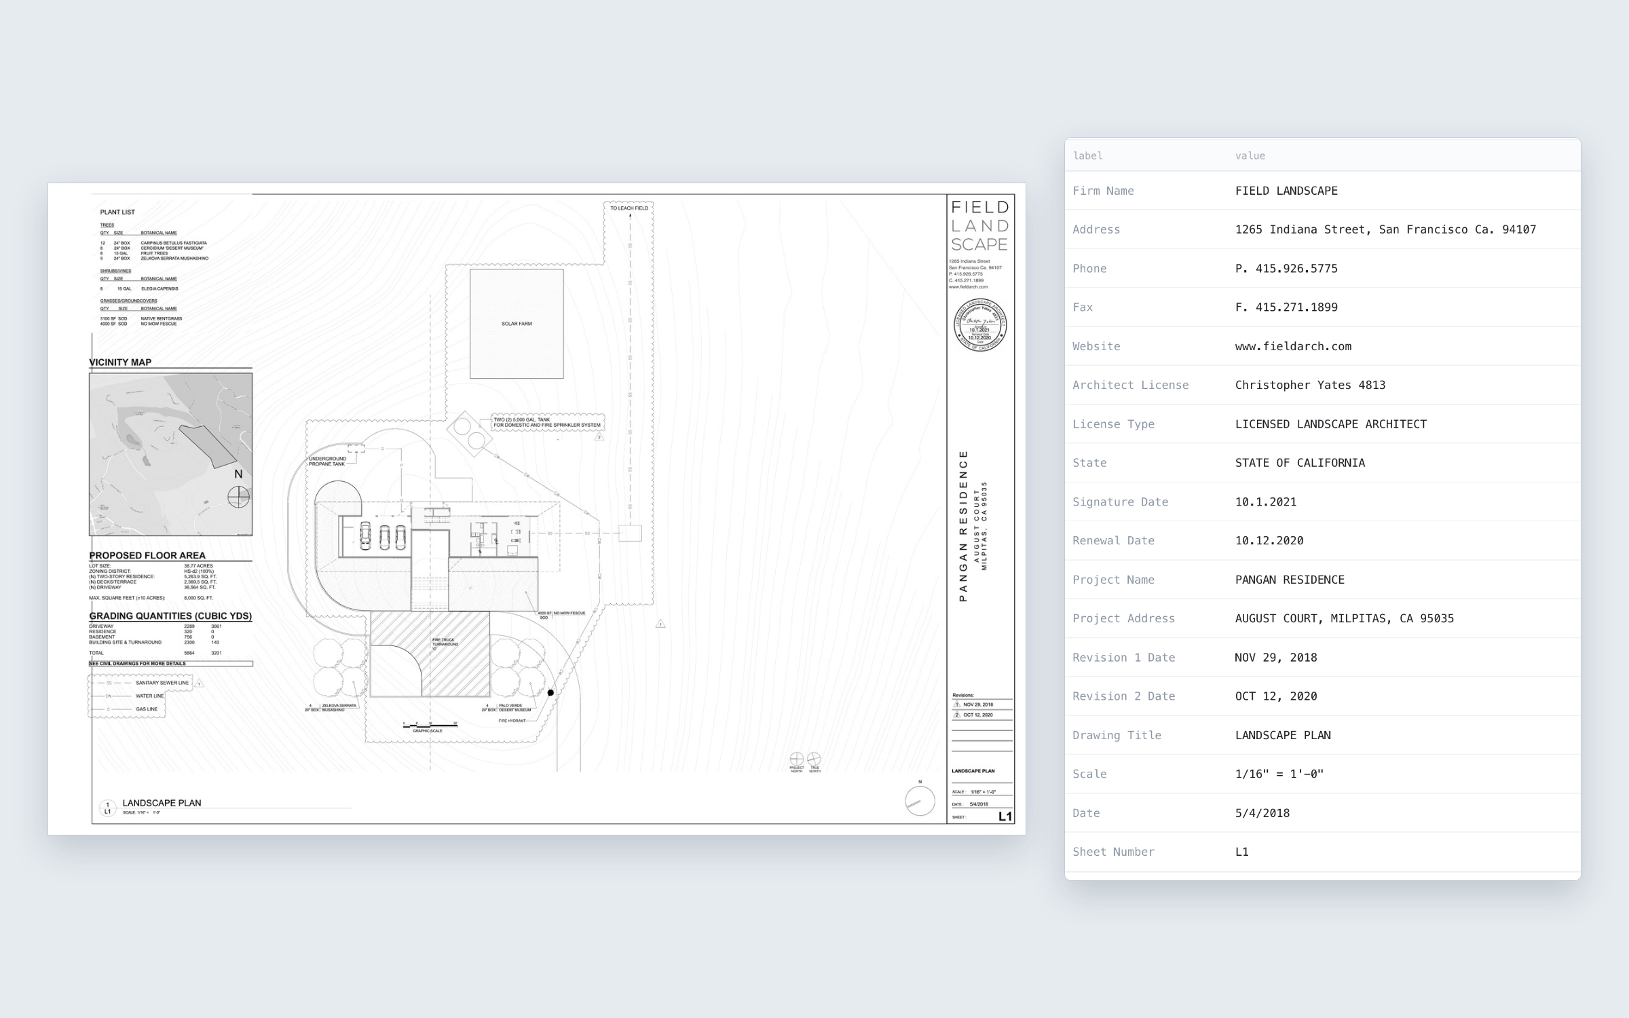Click the SOLAR FARM rectangle on plan

[517, 324]
